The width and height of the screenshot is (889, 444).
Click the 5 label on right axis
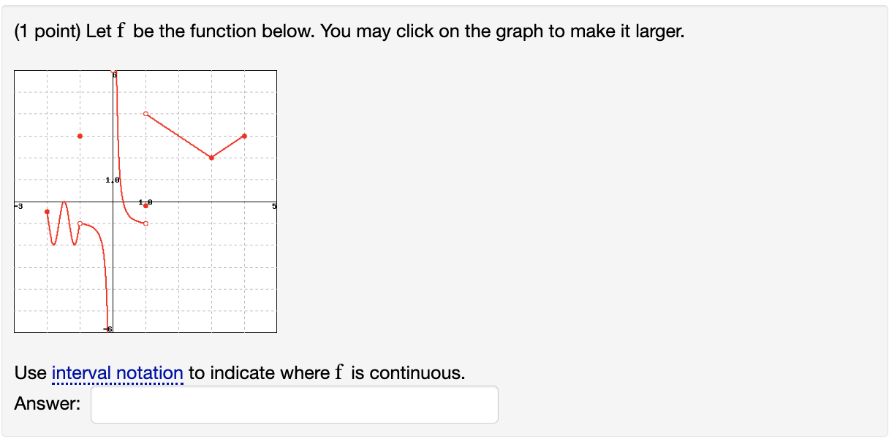click(x=275, y=207)
